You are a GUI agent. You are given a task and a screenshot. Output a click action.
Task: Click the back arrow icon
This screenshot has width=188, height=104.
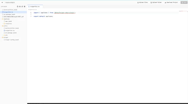(2, 2)
